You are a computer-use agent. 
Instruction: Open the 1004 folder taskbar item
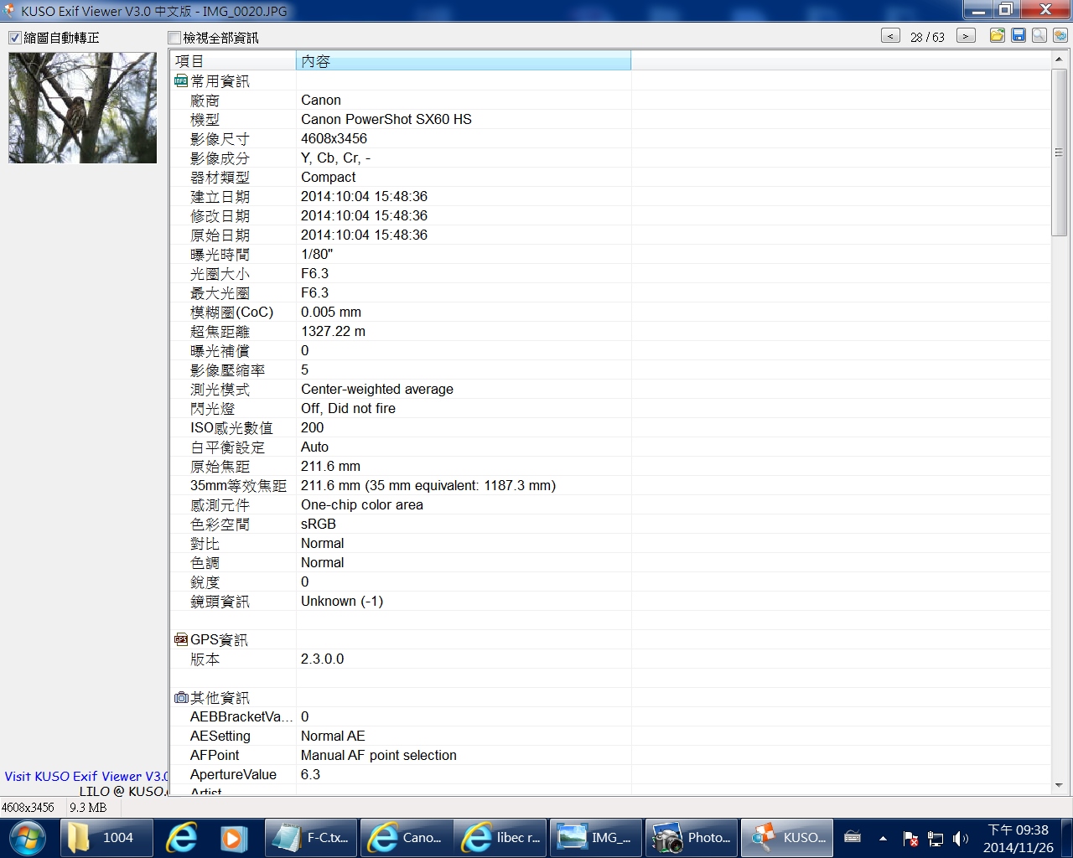click(x=107, y=838)
